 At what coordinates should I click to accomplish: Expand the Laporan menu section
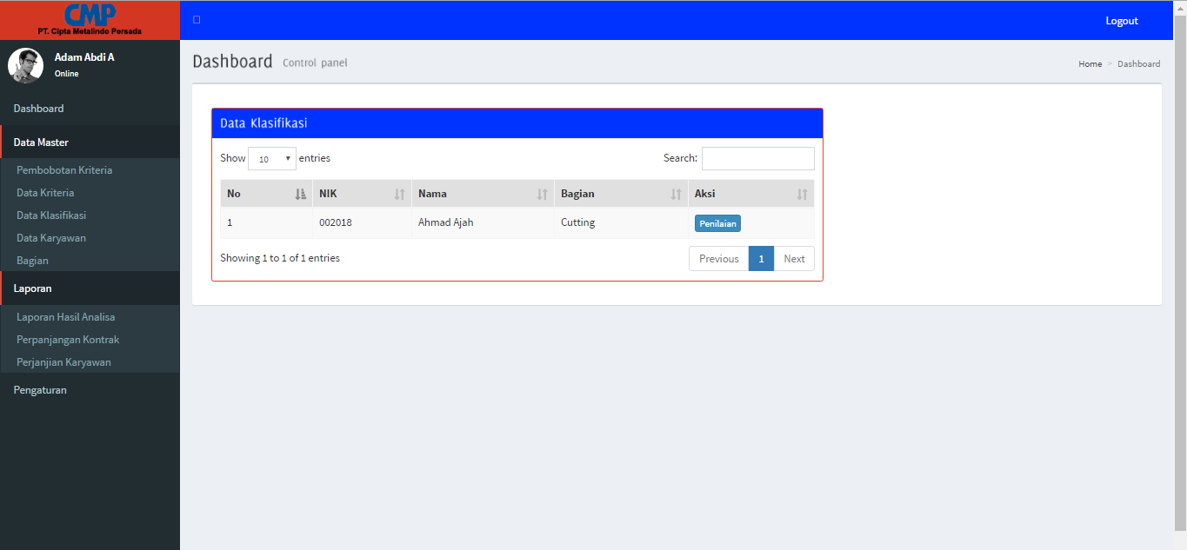(90, 288)
